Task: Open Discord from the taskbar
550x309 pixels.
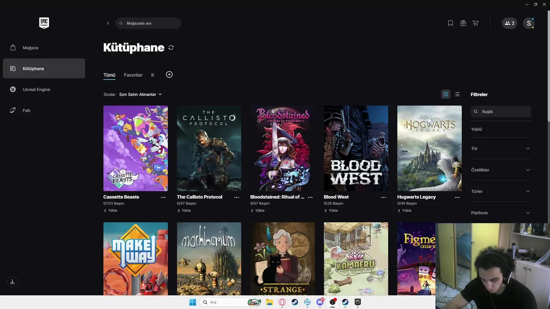Action: (320, 302)
